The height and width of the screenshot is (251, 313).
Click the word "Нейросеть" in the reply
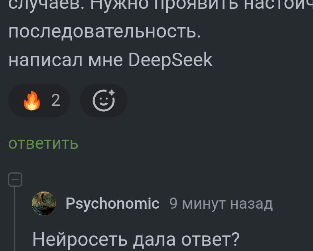tap(80, 239)
